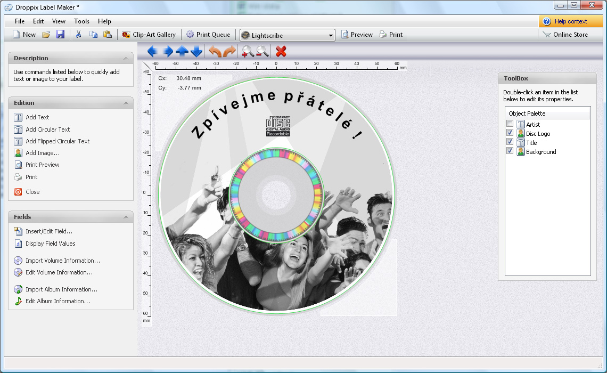This screenshot has height=373, width=607.
Task: Toggle the Background object checkbox
Action: point(510,151)
